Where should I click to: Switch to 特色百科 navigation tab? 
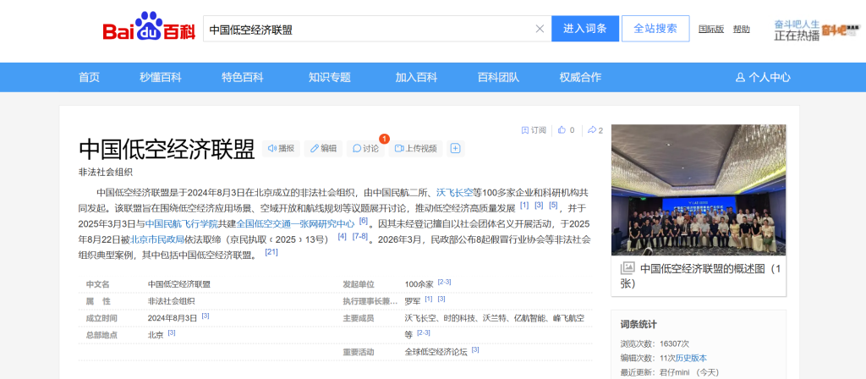pos(243,77)
